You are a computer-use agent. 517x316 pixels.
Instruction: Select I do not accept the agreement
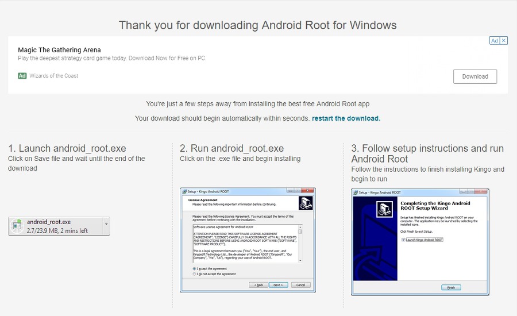(194, 274)
